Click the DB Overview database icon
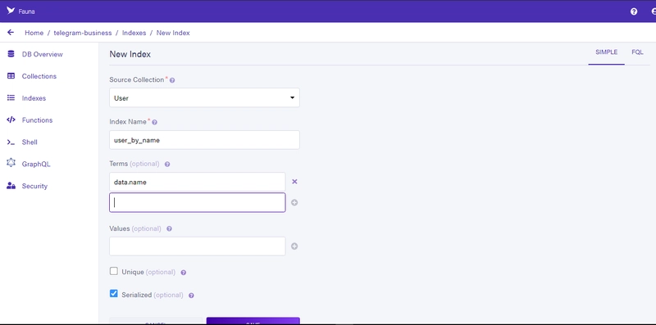The width and height of the screenshot is (656, 325). (11, 54)
